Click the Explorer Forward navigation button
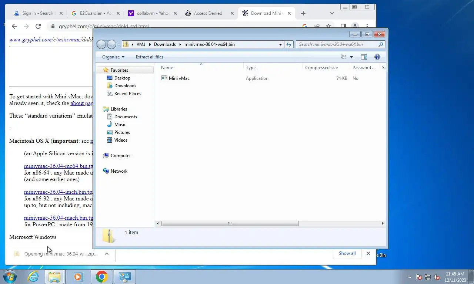 point(111,44)
